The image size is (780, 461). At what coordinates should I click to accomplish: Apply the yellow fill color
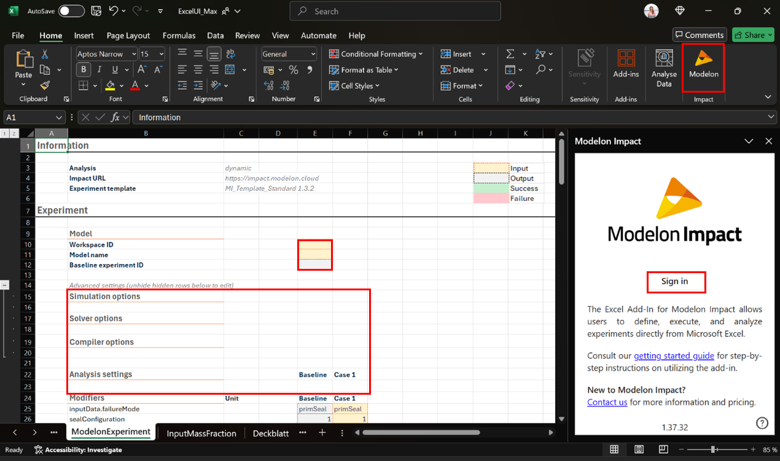[111, 85]
